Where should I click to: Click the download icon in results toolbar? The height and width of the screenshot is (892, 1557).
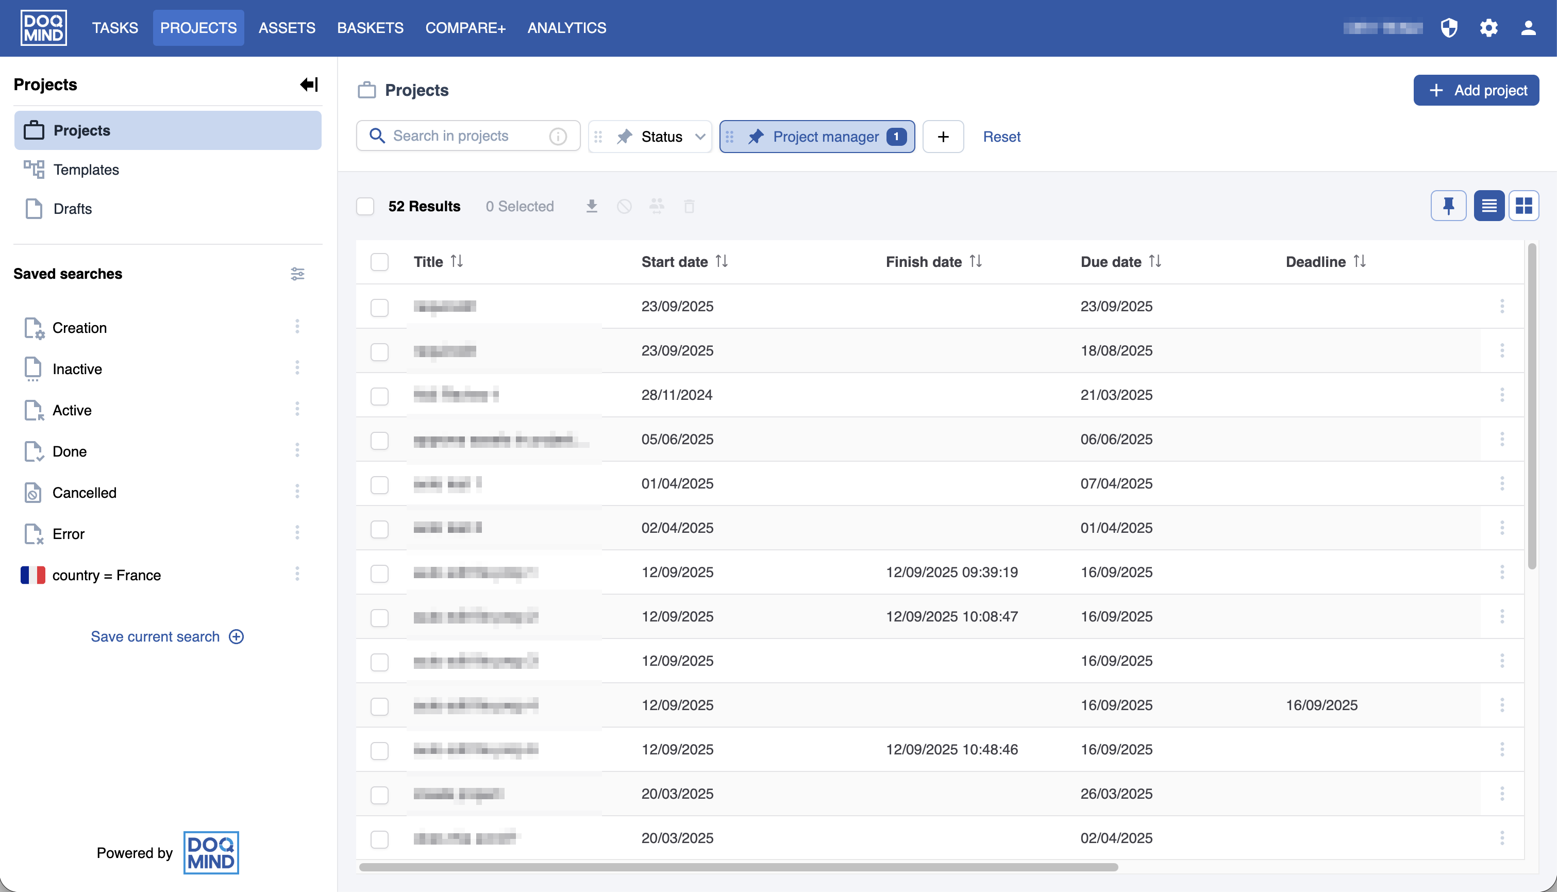(x=591, y=207)
